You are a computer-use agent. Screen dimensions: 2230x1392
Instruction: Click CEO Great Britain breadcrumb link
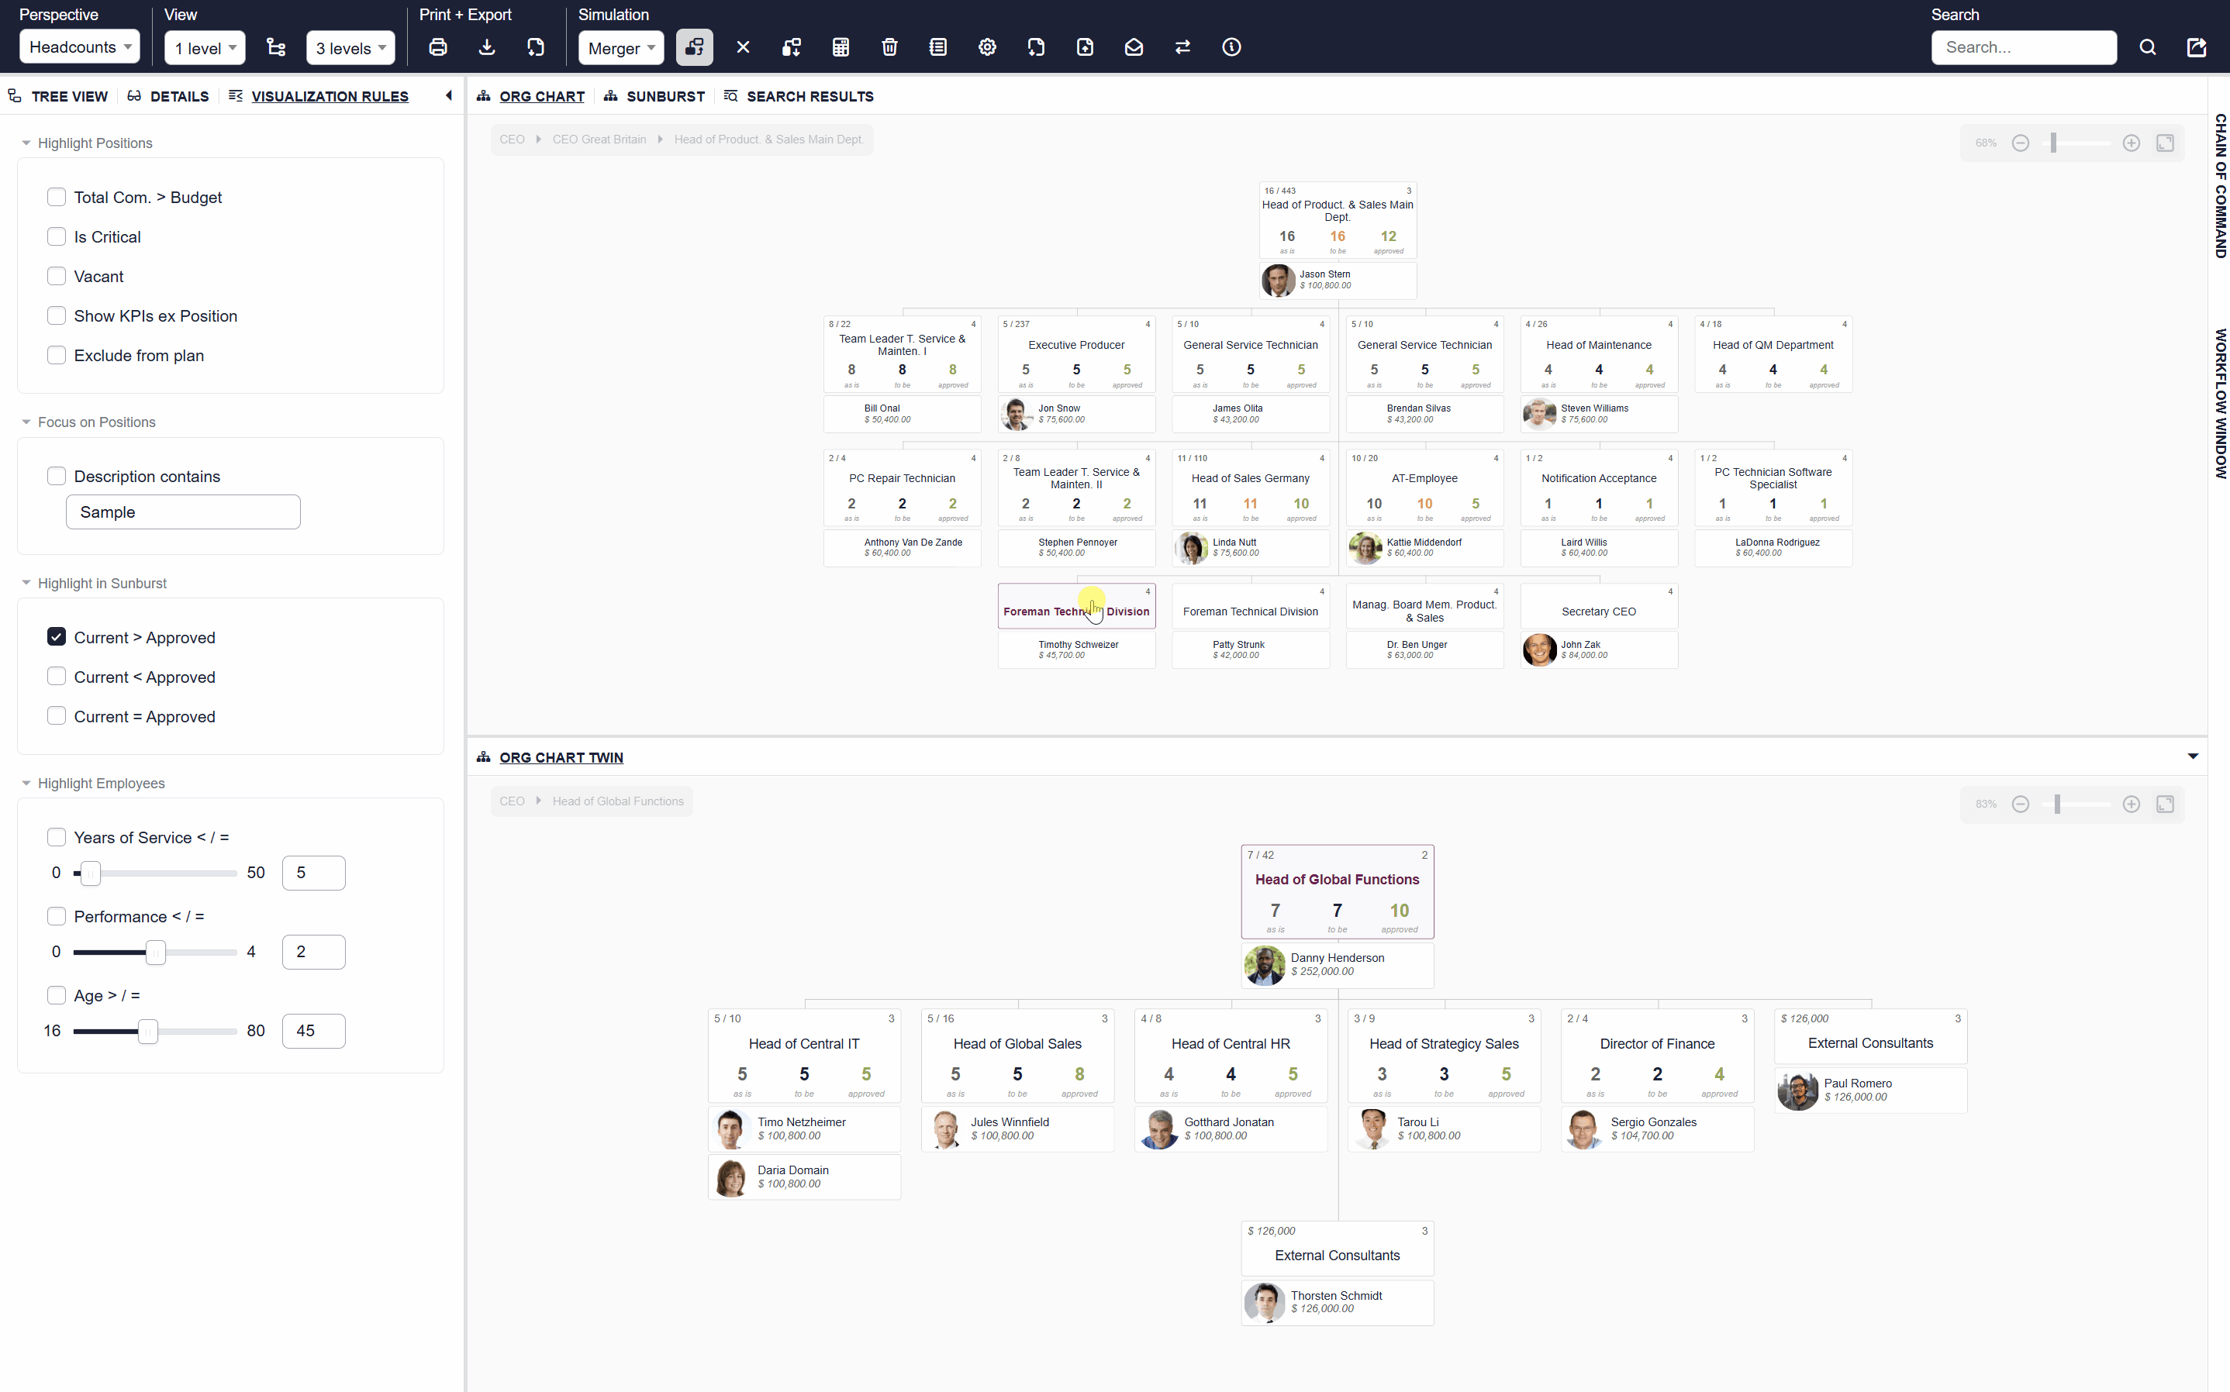[x=599, y=140]
